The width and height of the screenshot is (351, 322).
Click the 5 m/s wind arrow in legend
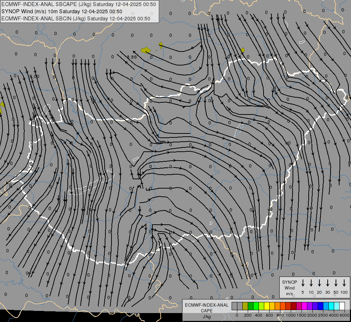[303, 283]
